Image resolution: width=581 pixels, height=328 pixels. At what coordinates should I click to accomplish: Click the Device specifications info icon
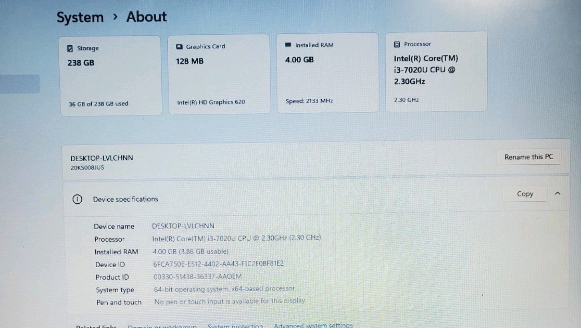77,199
